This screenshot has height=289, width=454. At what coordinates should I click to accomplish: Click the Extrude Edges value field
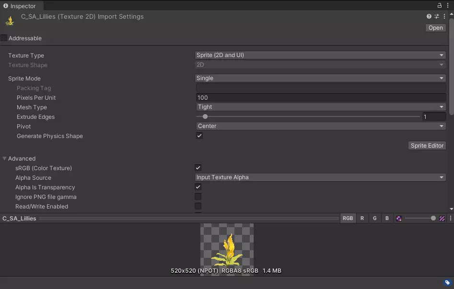(x=434, y=116)
